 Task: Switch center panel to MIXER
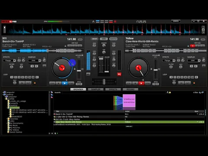(94, 39)
